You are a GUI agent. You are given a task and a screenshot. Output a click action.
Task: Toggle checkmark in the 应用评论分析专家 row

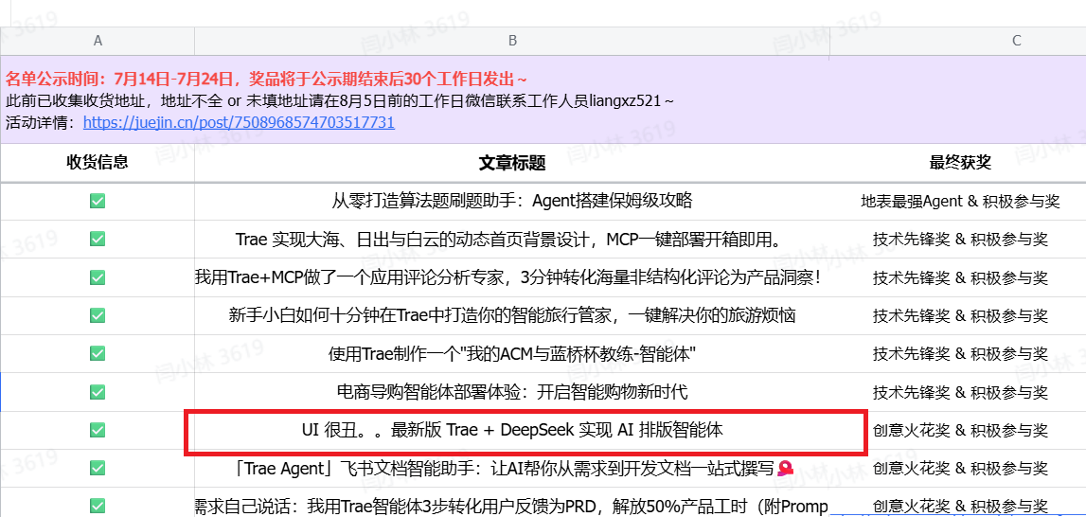click(98, 277)
